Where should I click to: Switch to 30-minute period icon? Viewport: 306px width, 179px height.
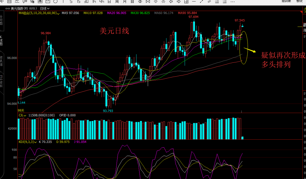(86, 1)
